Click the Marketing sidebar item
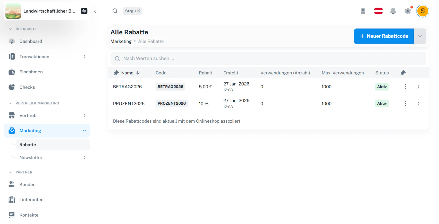 [x=47, y=131]
